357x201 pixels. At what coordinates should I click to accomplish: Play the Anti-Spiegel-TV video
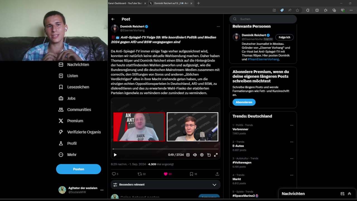(x=115, y=155)
